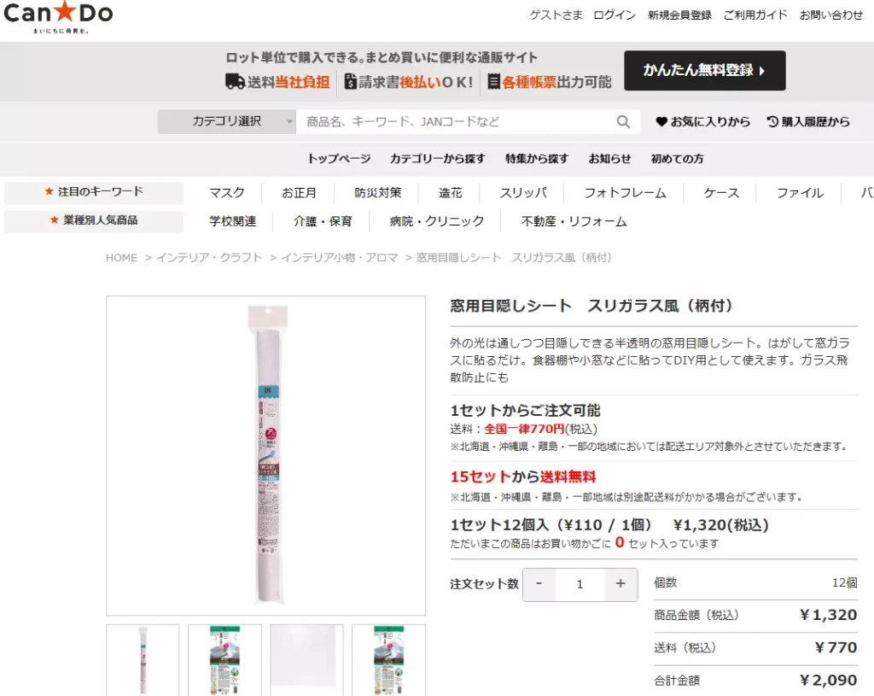Select the 防災対策 keyword

[378, 193]
